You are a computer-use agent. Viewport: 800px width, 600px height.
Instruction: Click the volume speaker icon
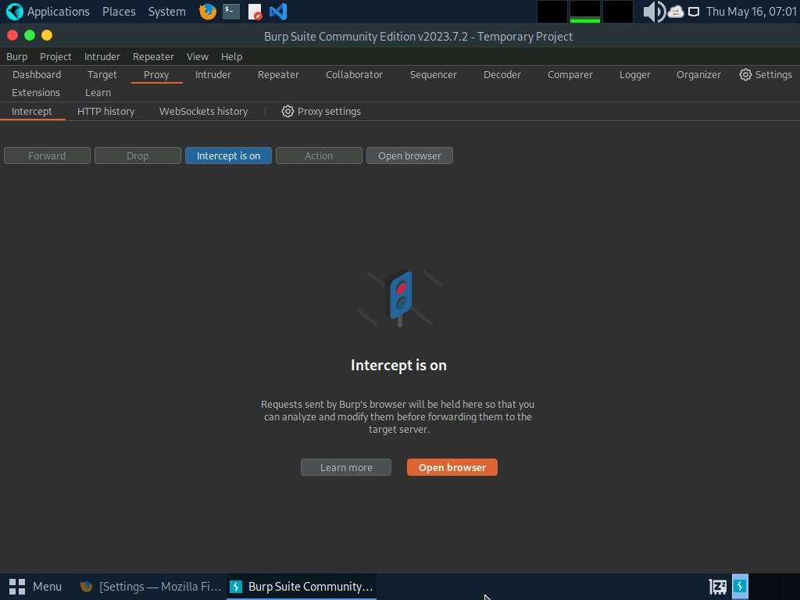(653, 12)
